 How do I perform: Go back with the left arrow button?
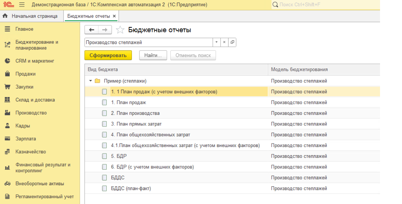(x=91, y=30)
